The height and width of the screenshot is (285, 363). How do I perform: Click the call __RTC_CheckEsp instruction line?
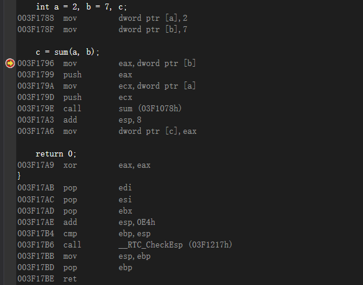tap(125, 245)
